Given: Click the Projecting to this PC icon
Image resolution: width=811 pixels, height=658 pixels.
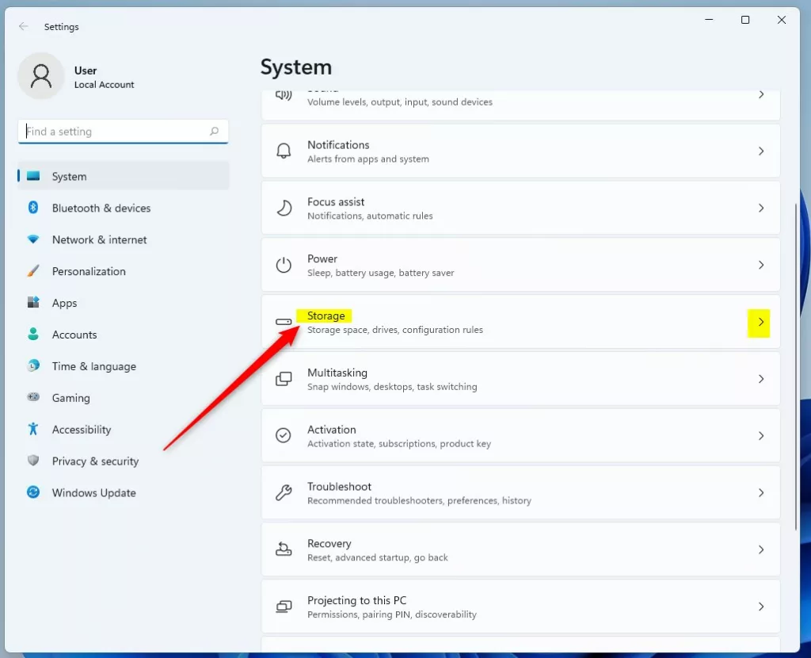Looking at the screenshot, I should [x=284, y=606].
